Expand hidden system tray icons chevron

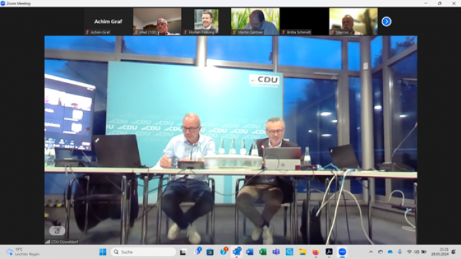pos(371,252)
